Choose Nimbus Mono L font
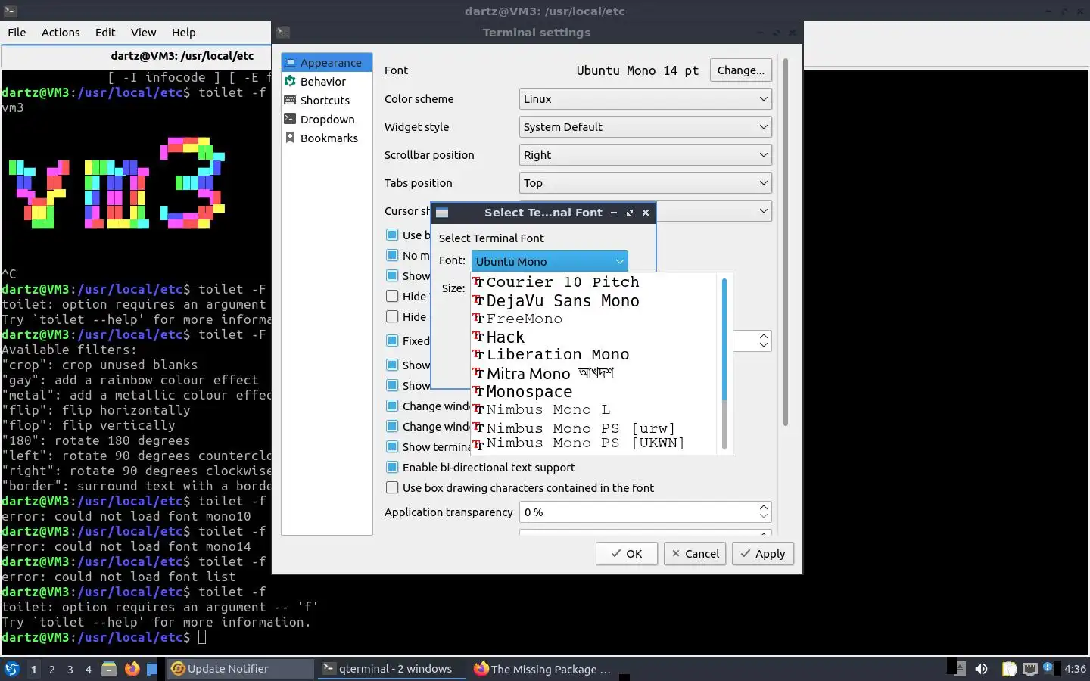The width and height of the screenshot is (1090, 681). pyautogui.click(x=595, y=410)
